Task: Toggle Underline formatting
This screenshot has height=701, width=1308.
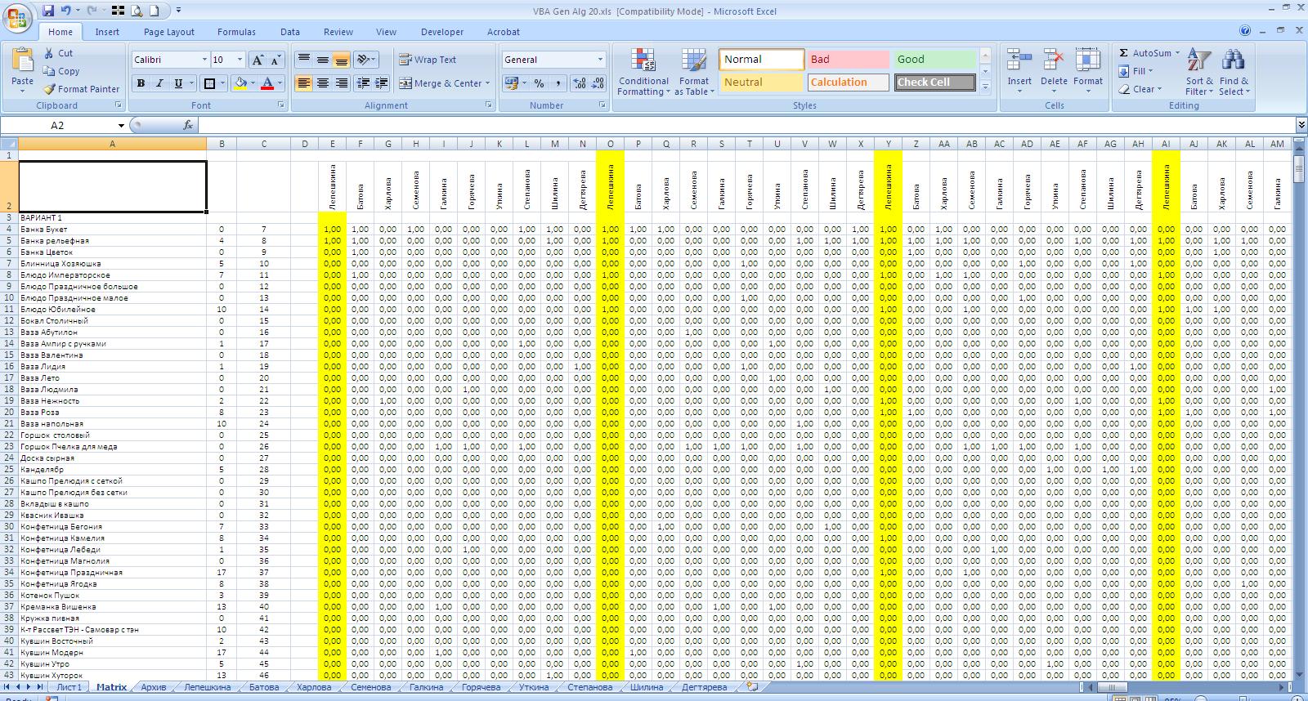Action: 178,83
